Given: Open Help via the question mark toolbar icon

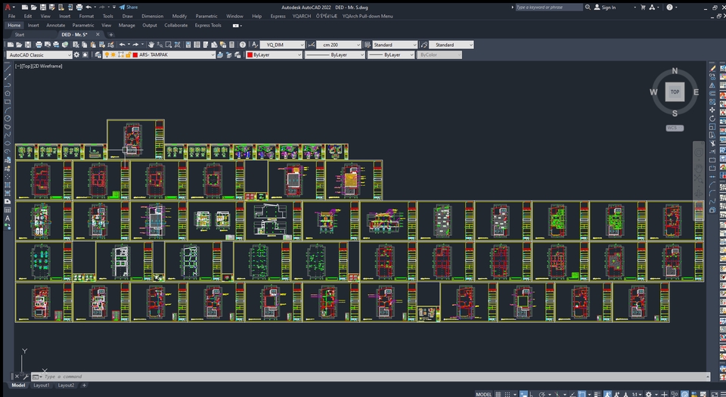Looking at the screenshot, I should tap(243, 45).
